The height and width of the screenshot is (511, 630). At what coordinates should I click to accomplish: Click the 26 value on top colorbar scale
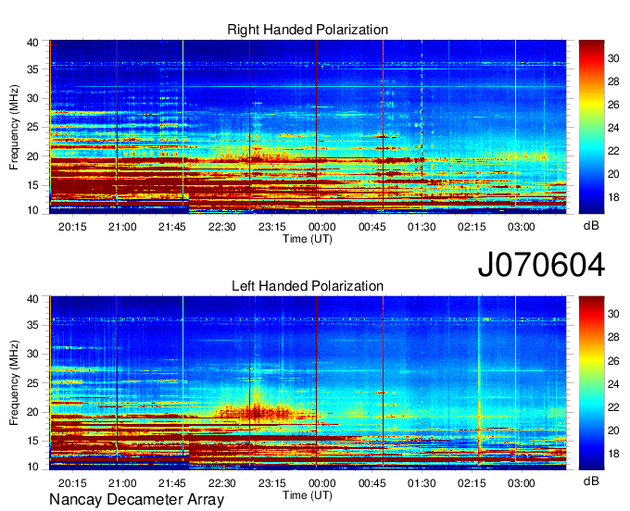pyautogui.click(x=613, y=105)
